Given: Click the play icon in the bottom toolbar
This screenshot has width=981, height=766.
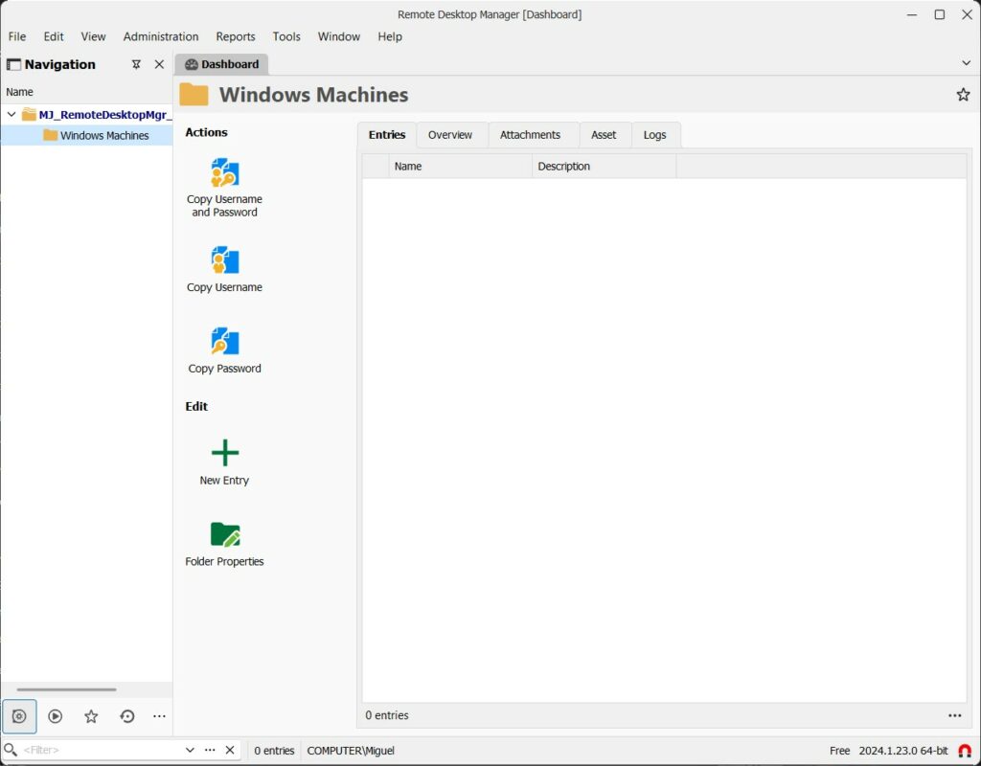Looking at the screenshot, I should click(55, 715).
